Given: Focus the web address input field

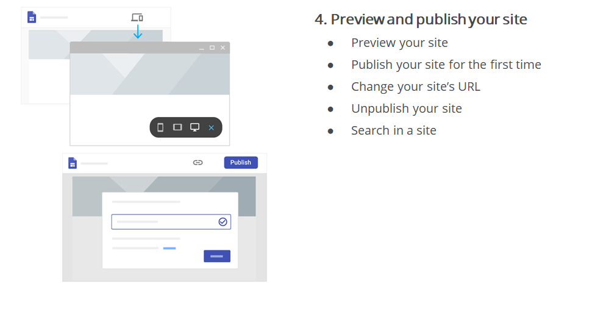Looking at the screenshot, I should [165, 222].
